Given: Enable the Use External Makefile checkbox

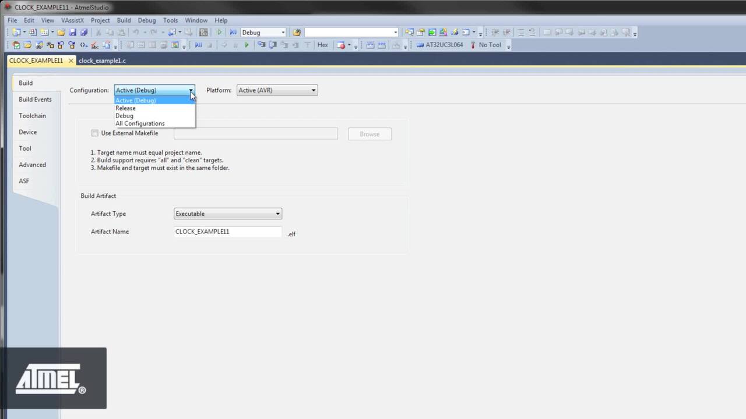Looking at the screenshot, I should pyautogui.click(x=94, y=133).
